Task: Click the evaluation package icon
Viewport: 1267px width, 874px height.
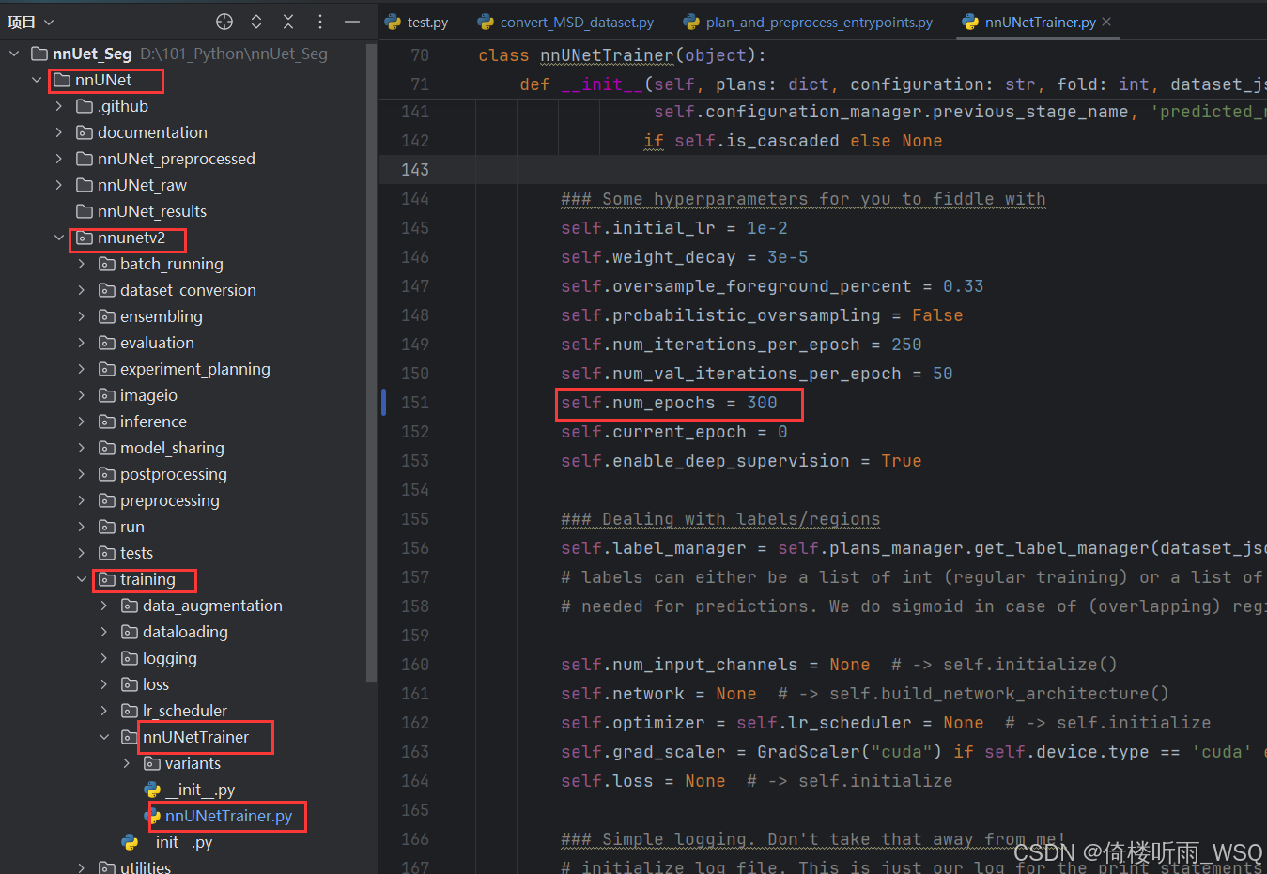Action: [x=107, y=343]
